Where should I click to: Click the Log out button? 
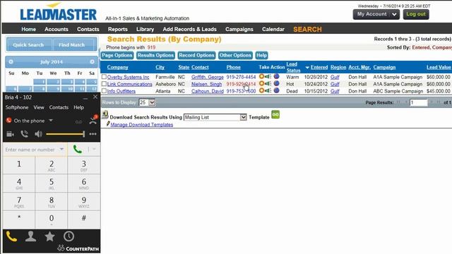pos(416,14)
